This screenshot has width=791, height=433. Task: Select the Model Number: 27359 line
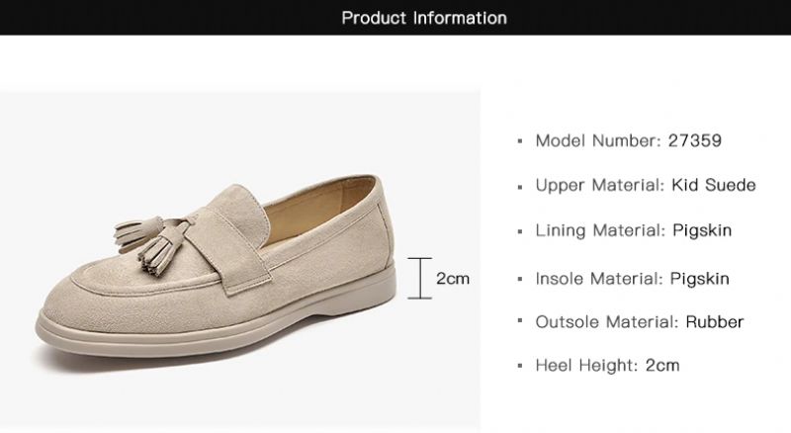pyautogui.click(x=628, y=140)
